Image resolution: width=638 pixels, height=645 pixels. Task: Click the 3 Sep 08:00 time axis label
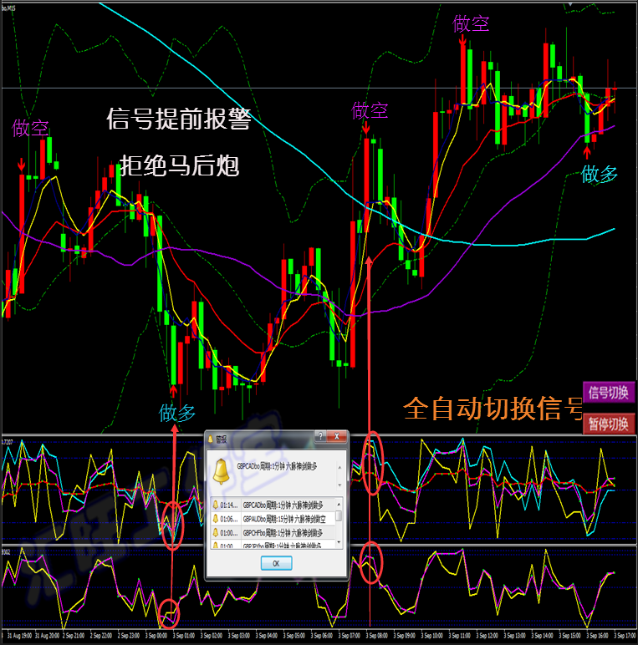click(x=376, y=636)
